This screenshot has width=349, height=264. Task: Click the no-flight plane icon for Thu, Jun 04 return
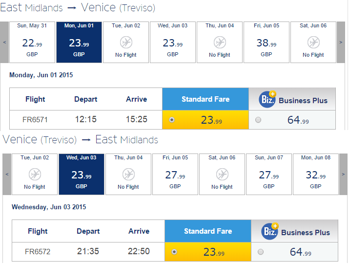click(128, 175)
